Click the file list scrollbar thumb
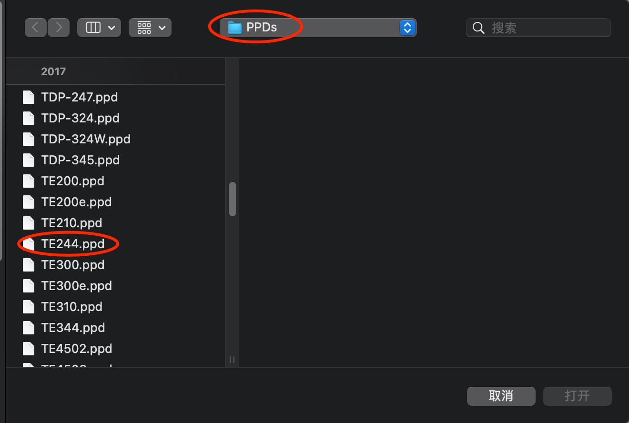Screen dimensions: 629x423 pyautogui.click(x=233, y=199)
